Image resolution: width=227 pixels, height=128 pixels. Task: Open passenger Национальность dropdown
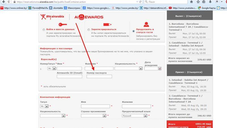pos(129,68)
